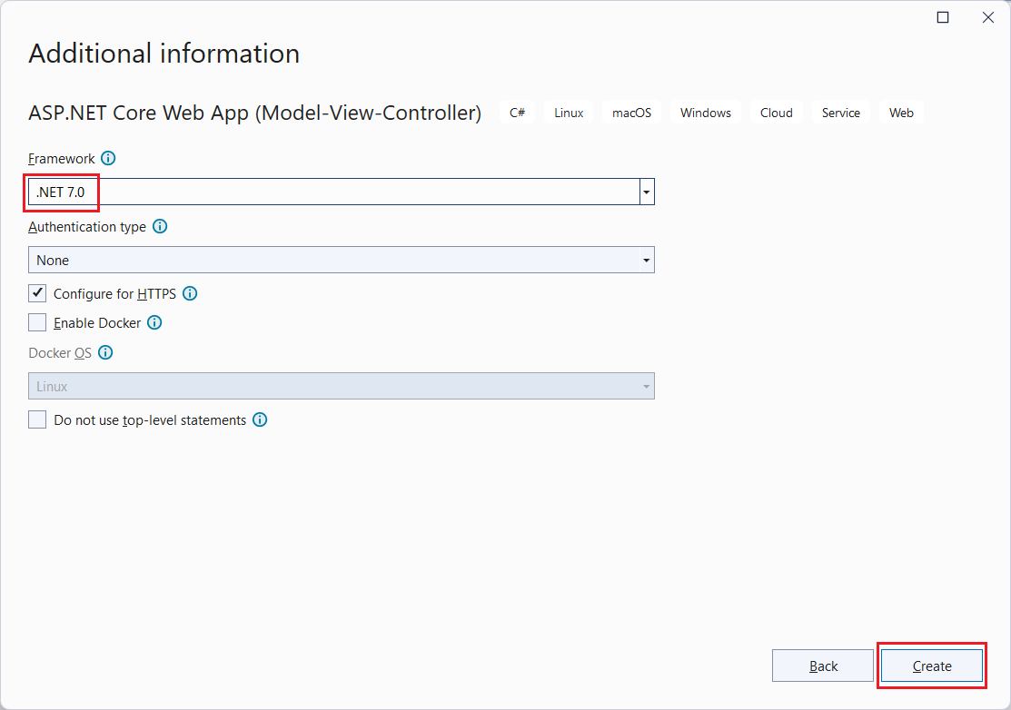Open the Framework dropdown arrow
Image resolution: width=1011 pixels, height=710 pixels.
point(646,192)
